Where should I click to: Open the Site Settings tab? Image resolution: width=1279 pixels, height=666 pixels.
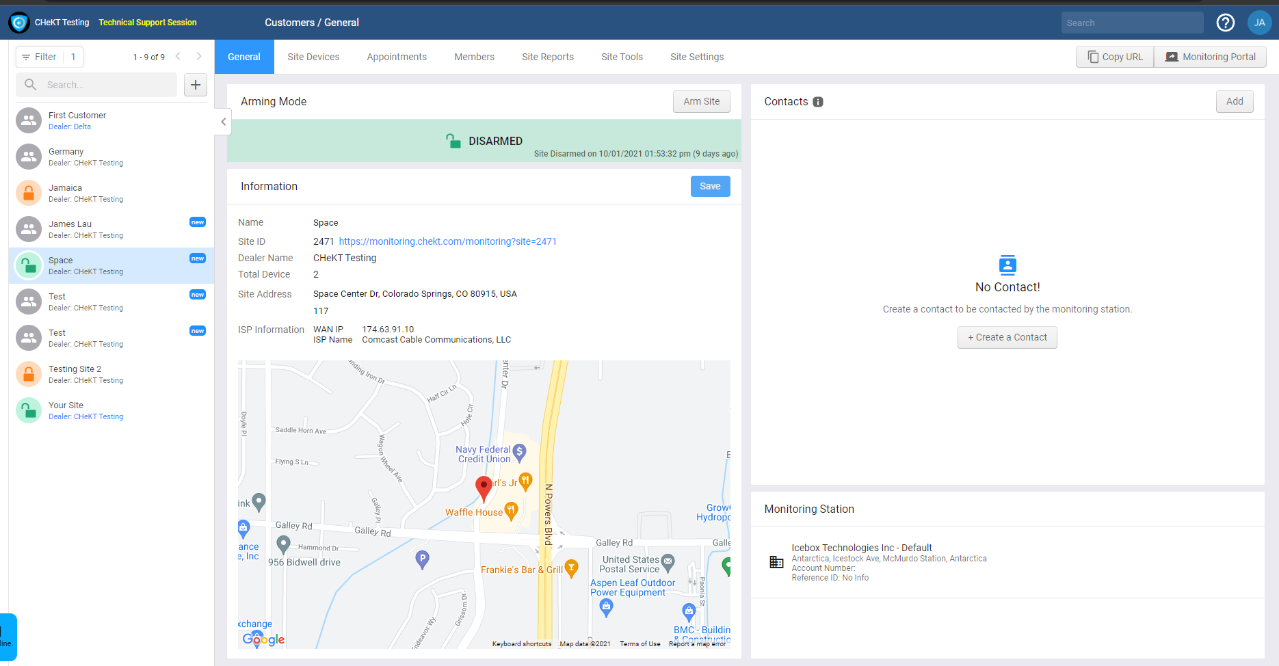[697, 57]
